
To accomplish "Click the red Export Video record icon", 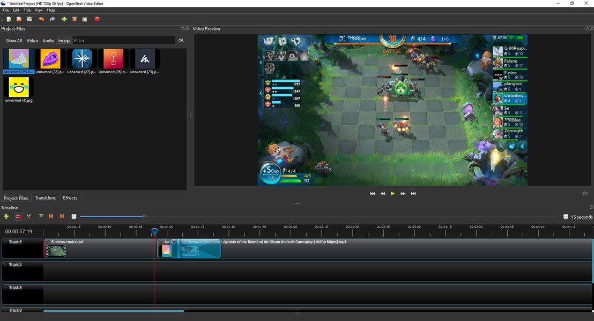I will pos(97,19).
